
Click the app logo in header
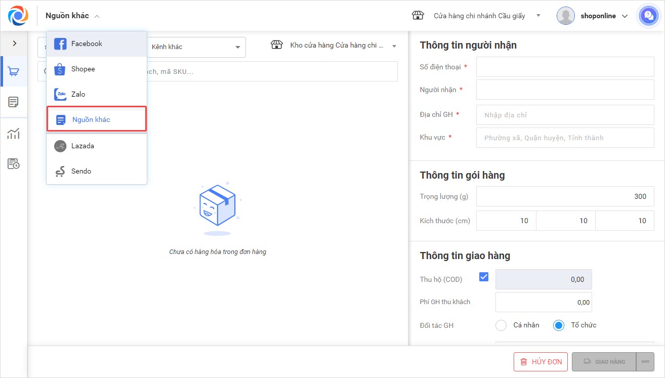tap(18, 16)
